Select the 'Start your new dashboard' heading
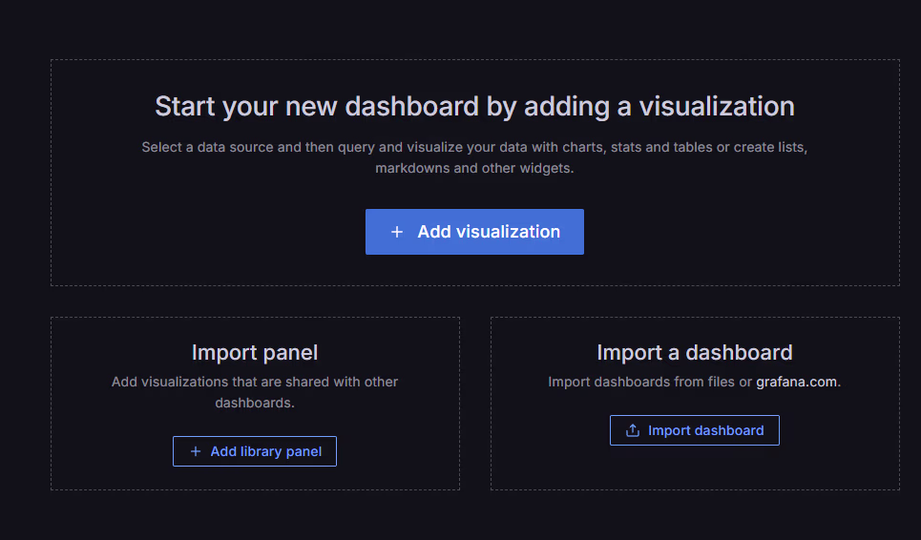Image resolution: width=921 pixels, height=540 pixels. pyautogui.click(x=474, y=106)
